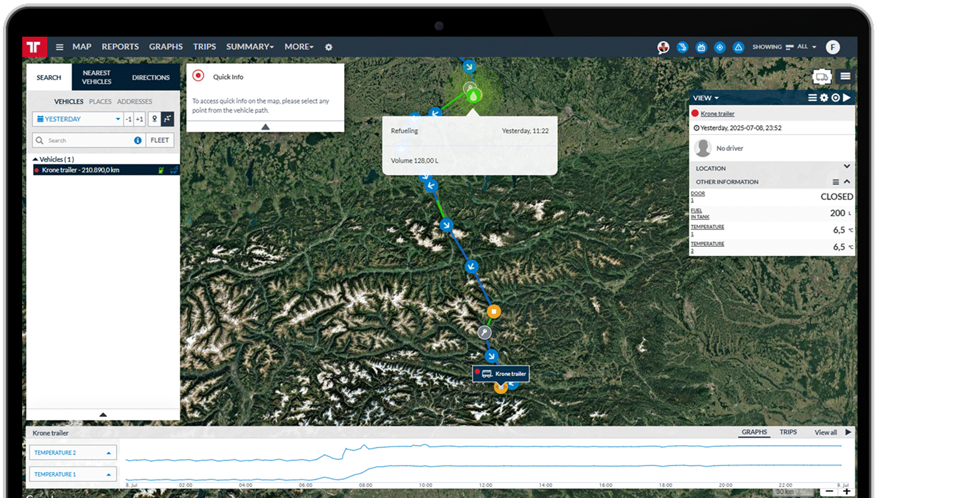Collapse the Quick Info panel arrow
The height and width of the screenshot is (498, 968).
265,127
